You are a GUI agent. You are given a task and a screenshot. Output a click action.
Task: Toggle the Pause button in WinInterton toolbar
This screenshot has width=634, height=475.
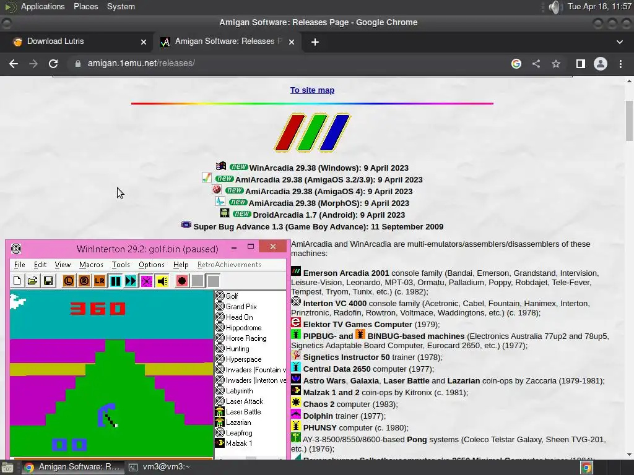click(x=115, y=281)
